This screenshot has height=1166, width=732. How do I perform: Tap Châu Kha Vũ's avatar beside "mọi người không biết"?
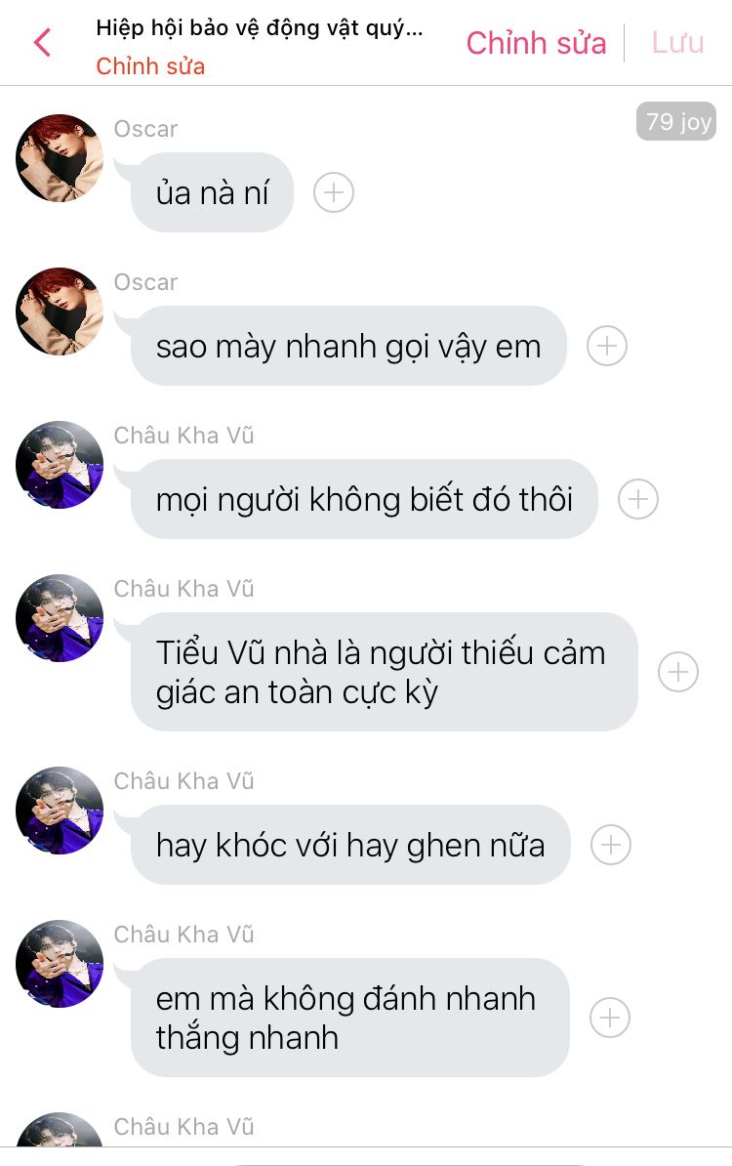pyautogui.click(x=60, y=465)
